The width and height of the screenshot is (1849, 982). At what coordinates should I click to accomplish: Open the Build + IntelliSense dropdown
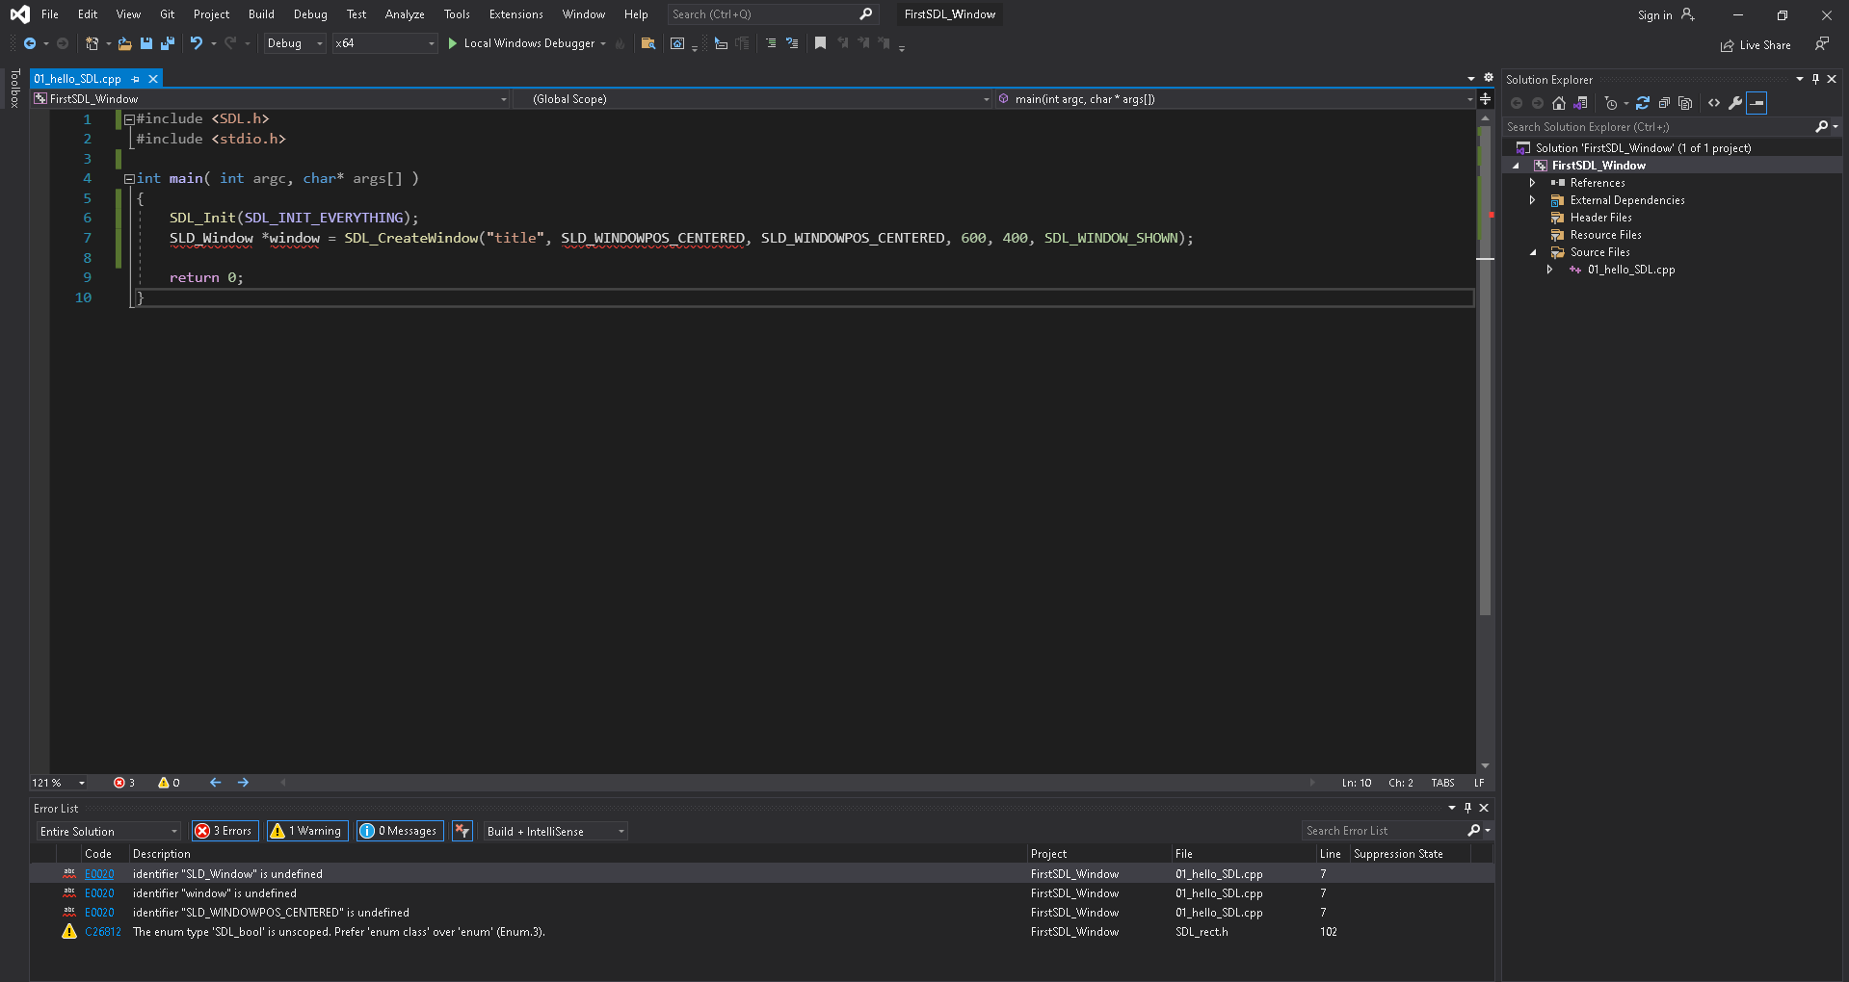tap(555, 831)
